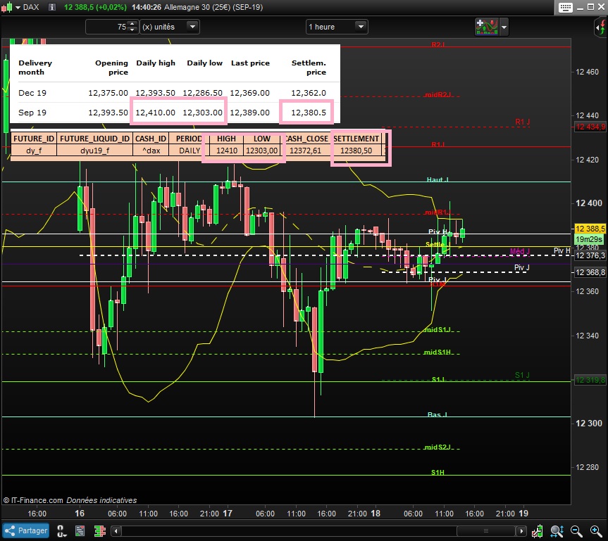
Task: Open the chart link group icon
Action: pos(61,531)
